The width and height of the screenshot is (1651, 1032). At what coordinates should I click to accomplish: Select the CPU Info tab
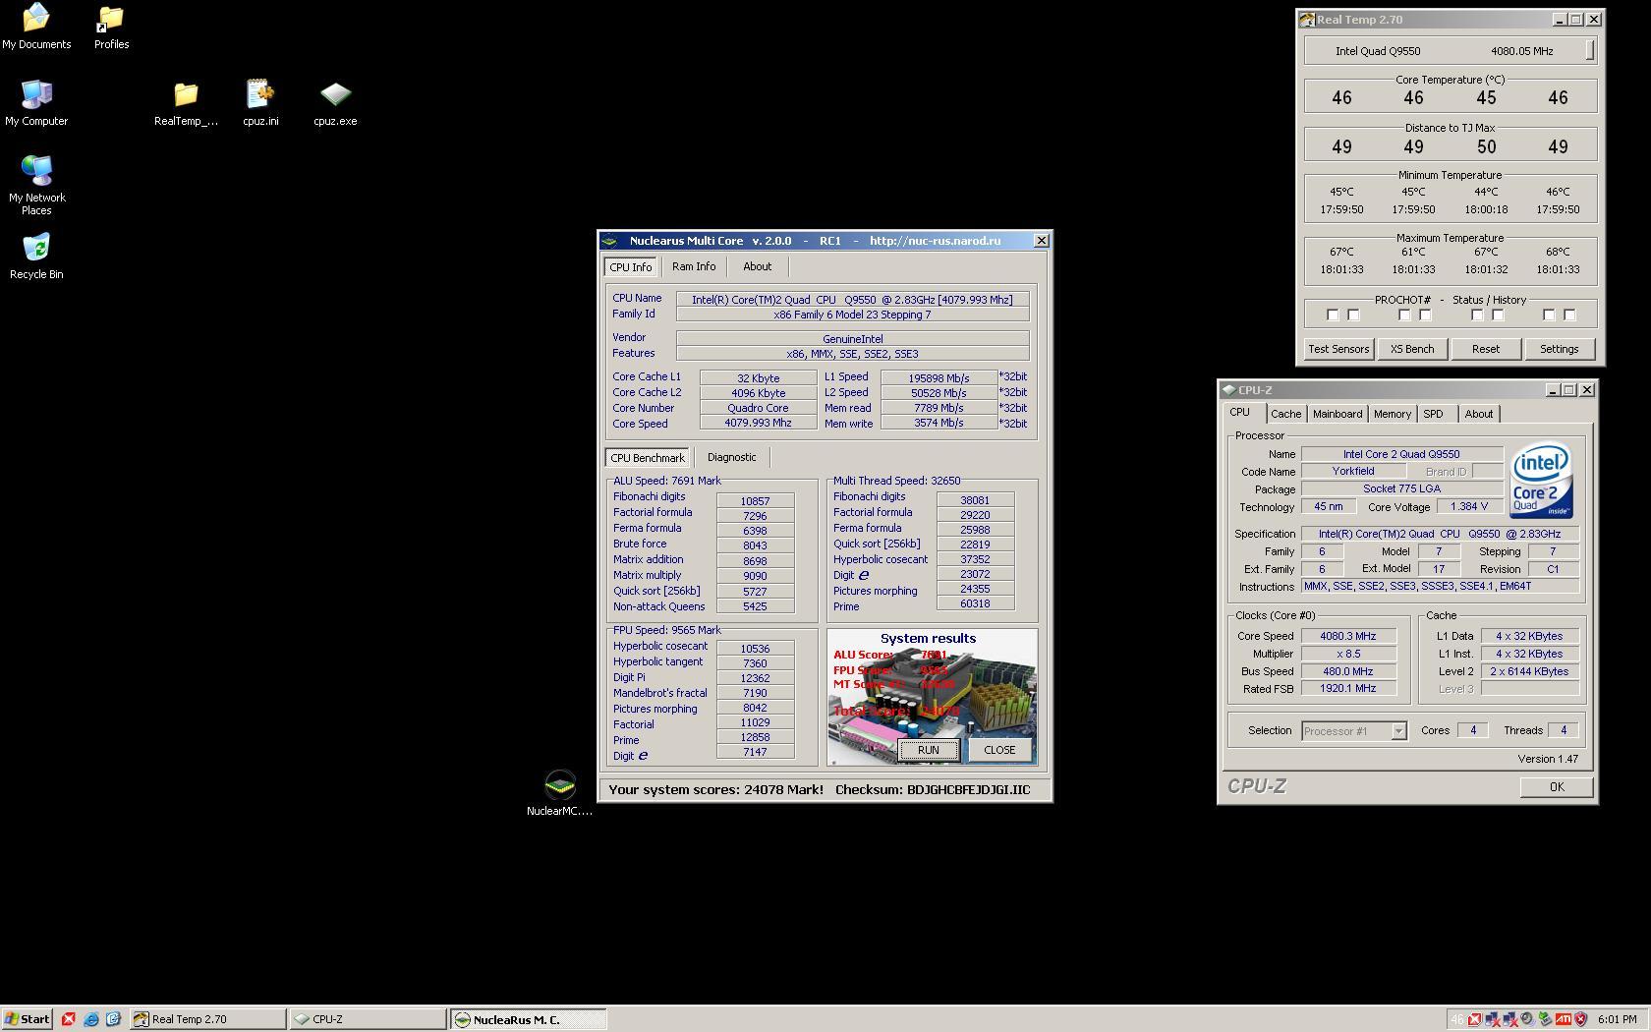click(x=630, y=267)
